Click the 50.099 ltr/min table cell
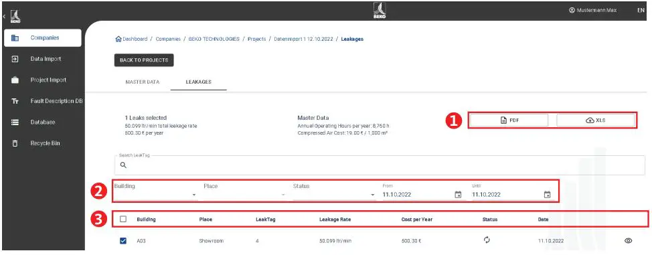 tap(335, 241)
